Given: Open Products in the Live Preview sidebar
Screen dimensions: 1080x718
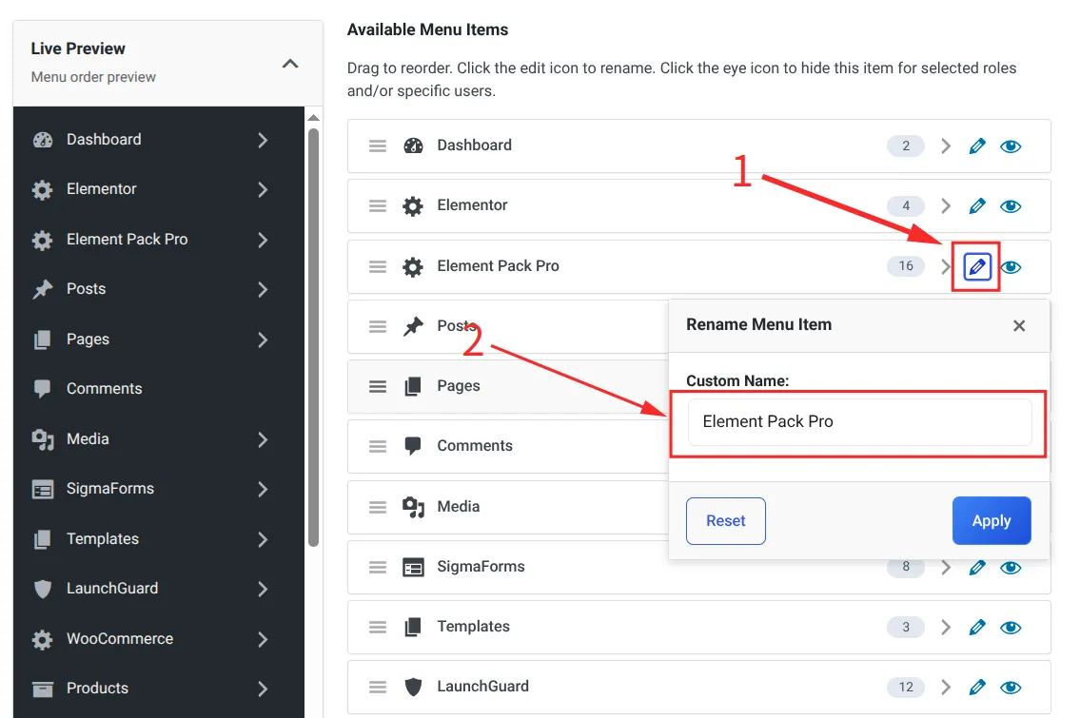Looking at the screenshot, I should (x=97, y=689).
